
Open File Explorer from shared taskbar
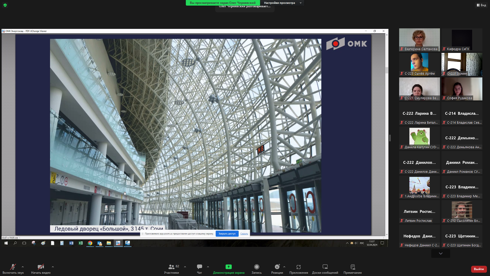click(x=109, y=243)
